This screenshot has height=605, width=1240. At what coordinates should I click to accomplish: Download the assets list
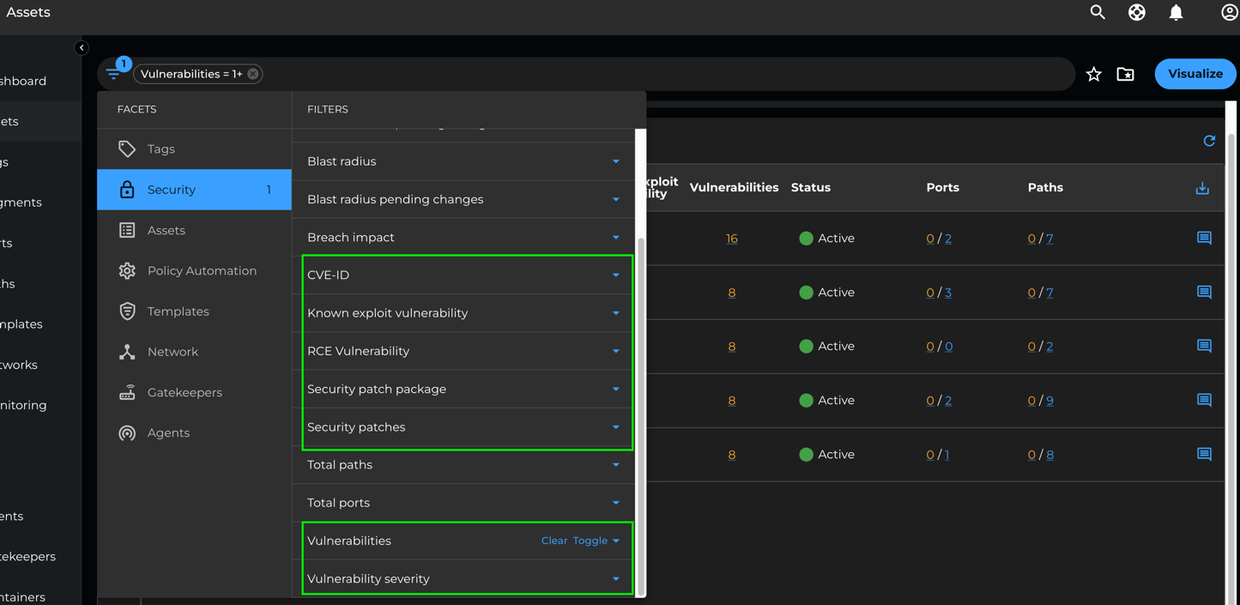pyautogui.click(x=1202, y=187)
